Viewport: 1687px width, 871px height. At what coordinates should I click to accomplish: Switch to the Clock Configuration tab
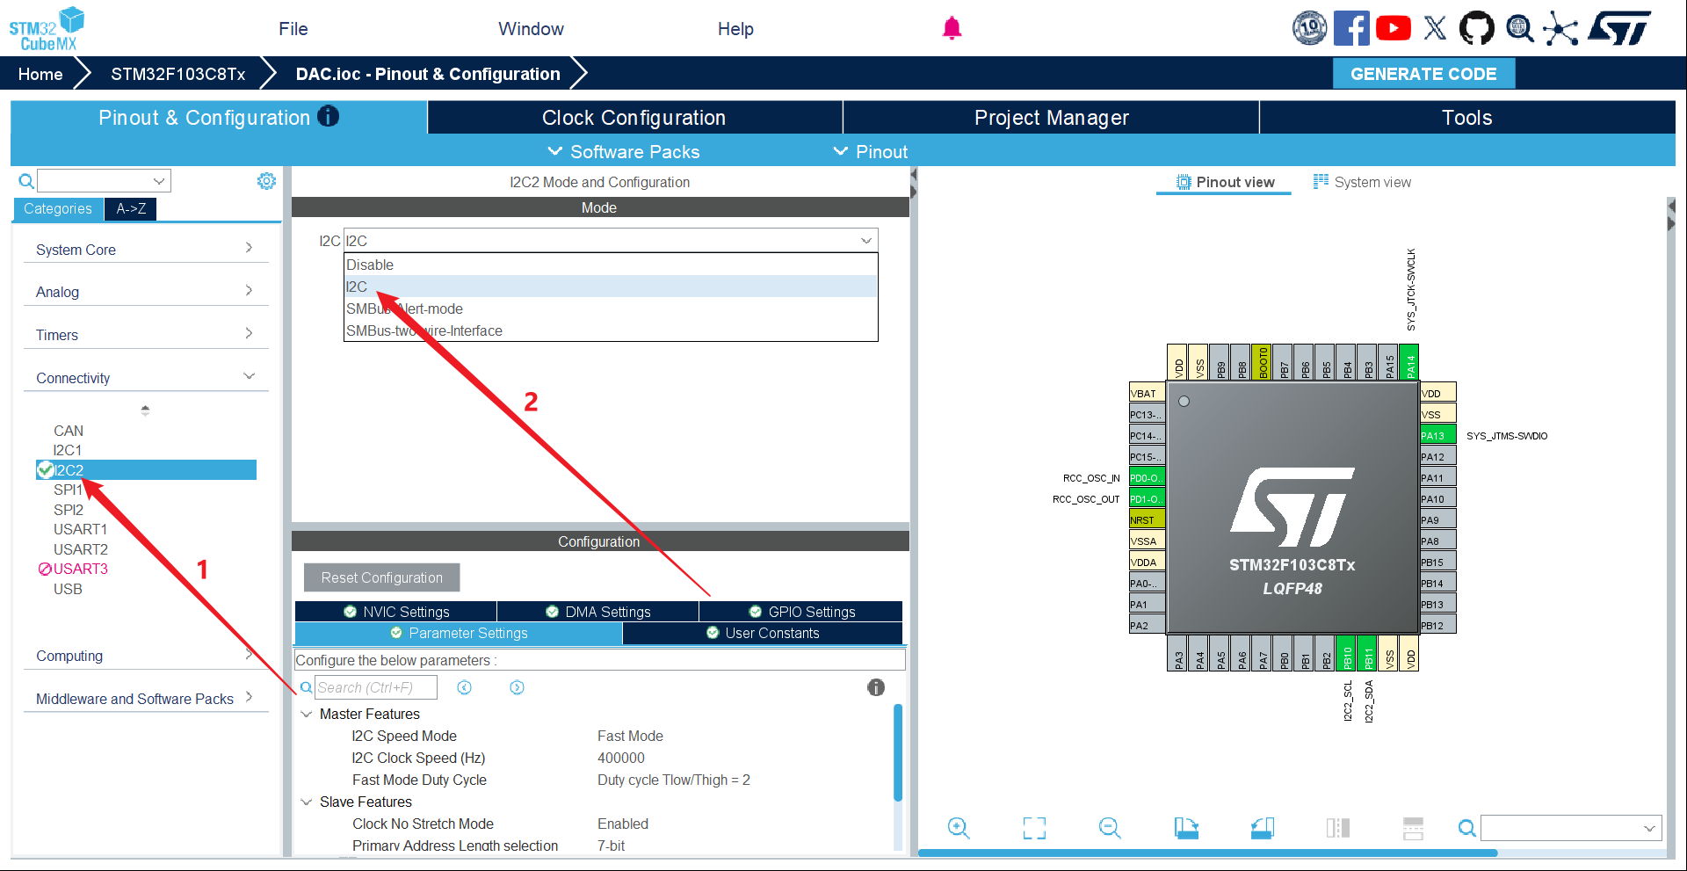pos(634,118)
